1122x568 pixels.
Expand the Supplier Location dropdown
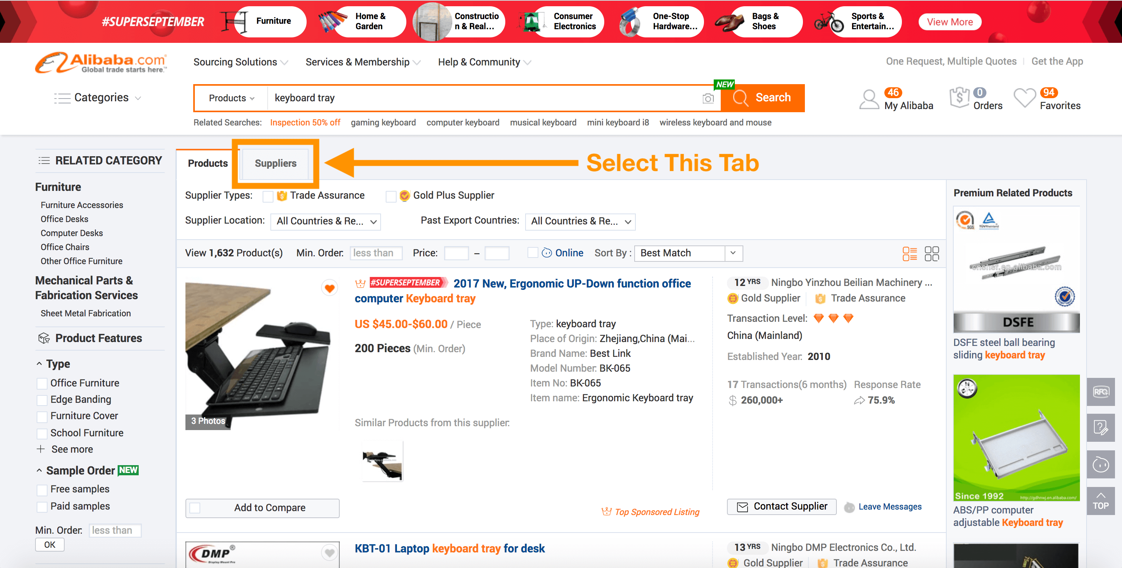point(326,222)
